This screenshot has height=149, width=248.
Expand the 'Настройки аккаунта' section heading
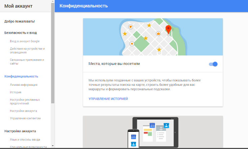25,131
